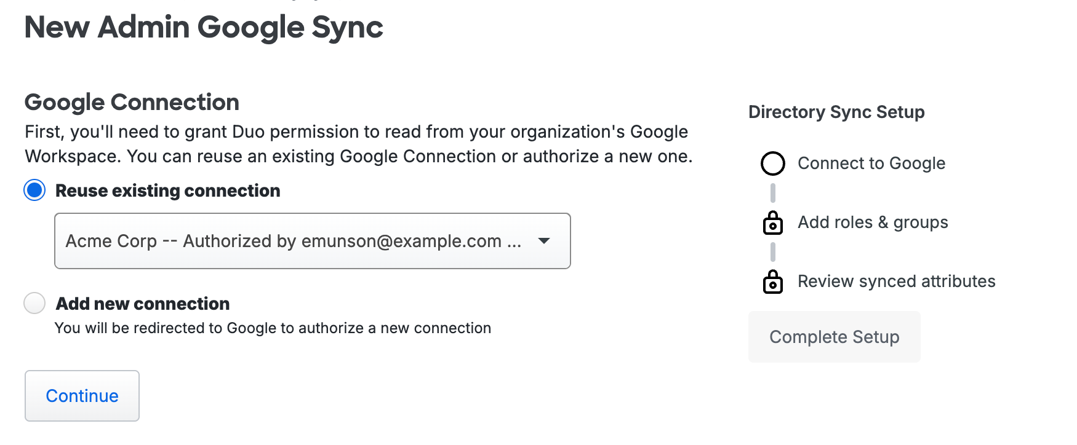Select the "Review synced attributes" setup step

pyautogui.click(x=896, y=282)
